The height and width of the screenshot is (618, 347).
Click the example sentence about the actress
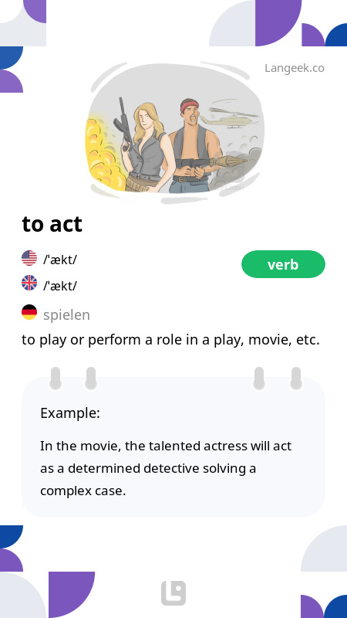pyautogui.click(x=166, y=469)
